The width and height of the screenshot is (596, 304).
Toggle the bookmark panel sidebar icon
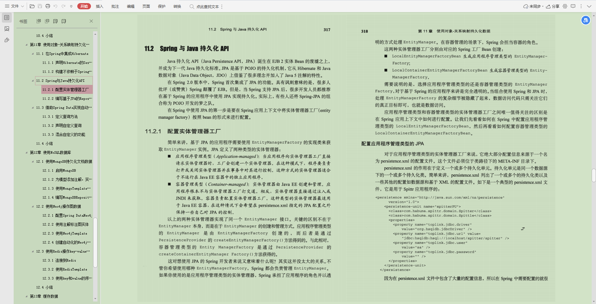coord(7,18)
